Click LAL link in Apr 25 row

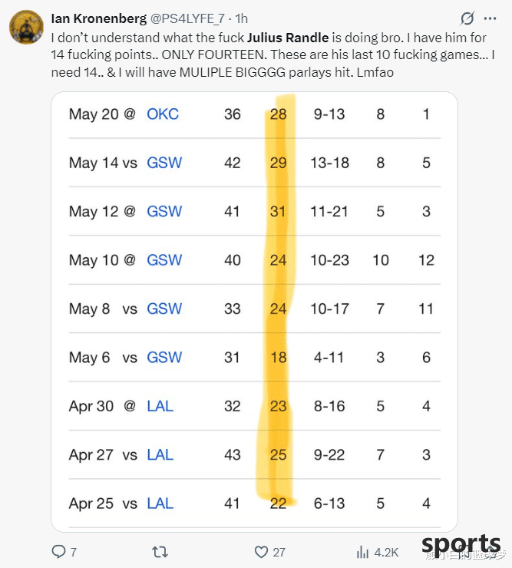tap(160, 504)
